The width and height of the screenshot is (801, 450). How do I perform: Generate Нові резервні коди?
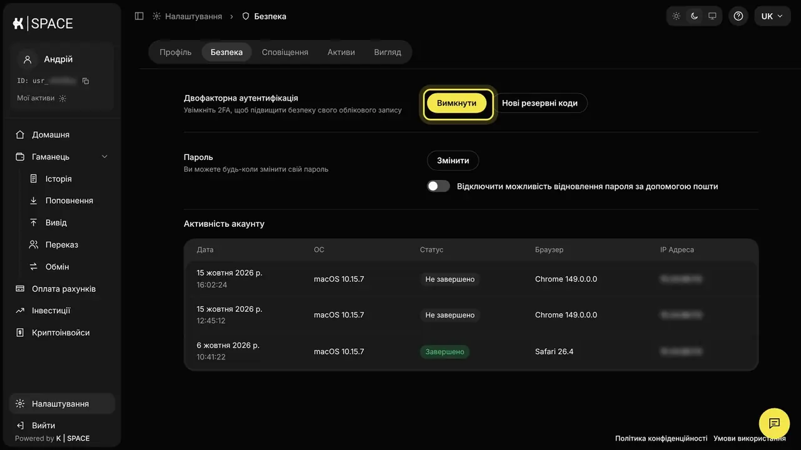pos(539,103)
